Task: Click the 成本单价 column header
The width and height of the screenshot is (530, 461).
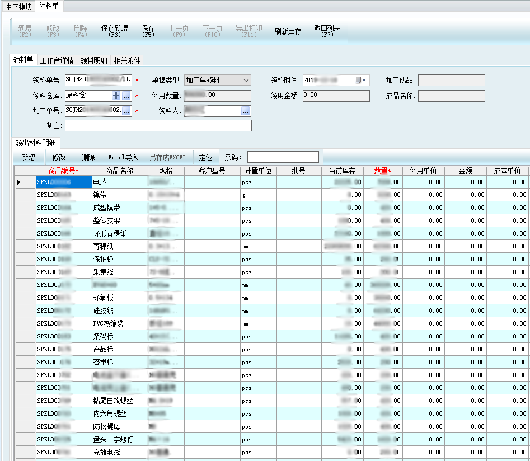Action: click(x=508, y=171)
